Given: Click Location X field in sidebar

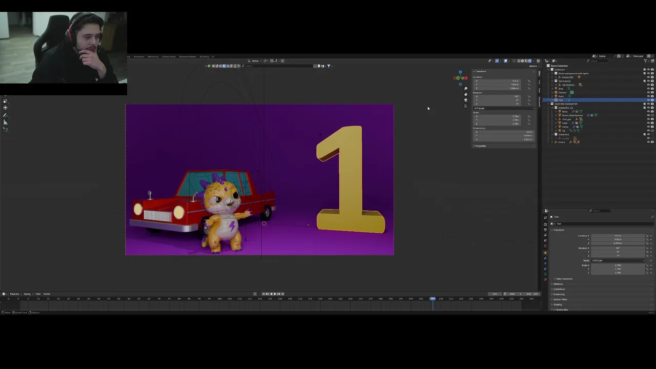Looking at the screenshot, I should click(497, 80).
